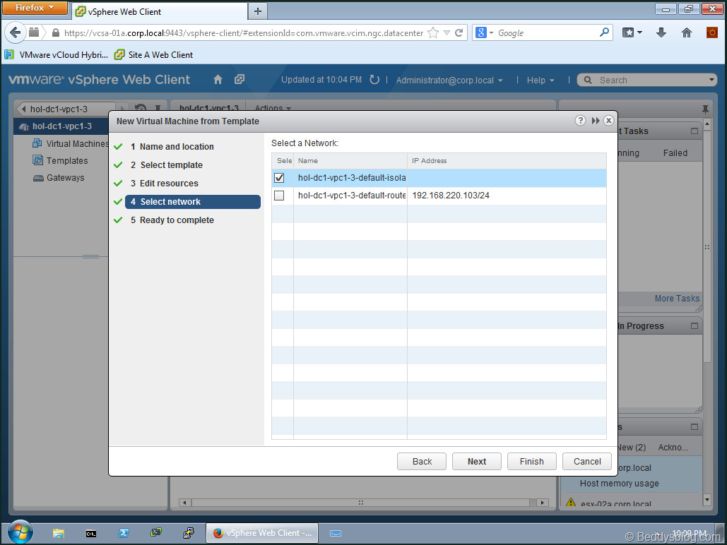Click the Search magnifier in vSphere
This screenshot has width=727, height=545.
[x=587, y=80]
